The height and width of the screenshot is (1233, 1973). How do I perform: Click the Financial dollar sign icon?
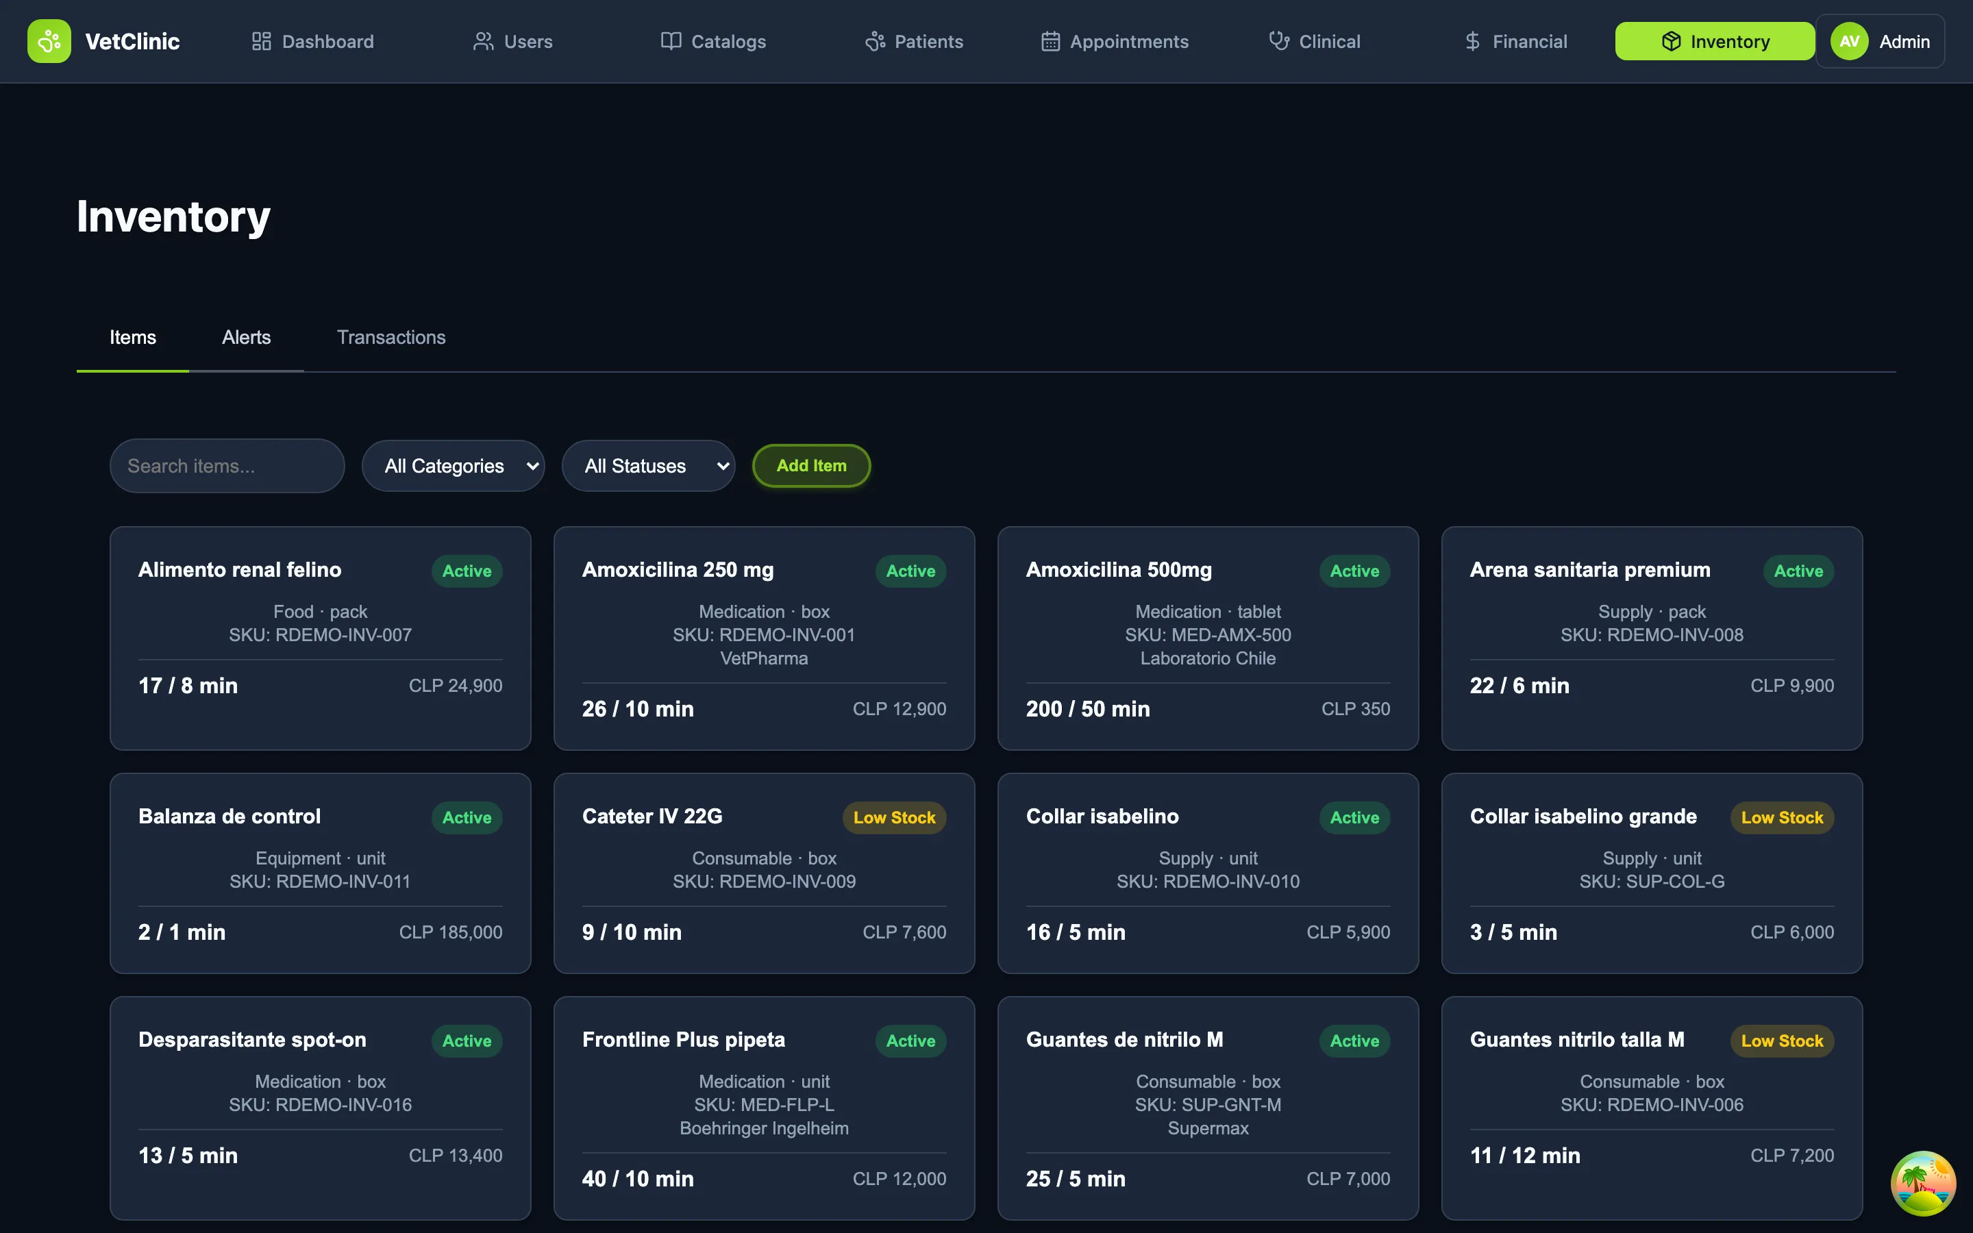click(1472, 41)
